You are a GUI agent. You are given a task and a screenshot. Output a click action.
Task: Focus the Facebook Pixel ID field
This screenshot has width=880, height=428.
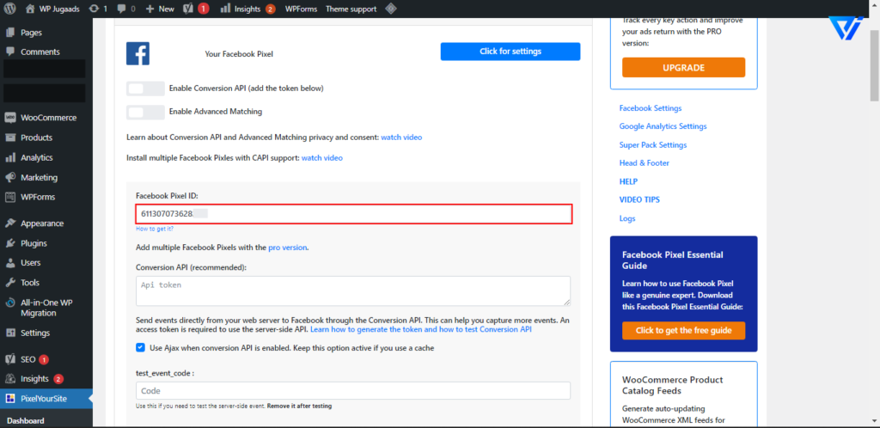[353, 214]
